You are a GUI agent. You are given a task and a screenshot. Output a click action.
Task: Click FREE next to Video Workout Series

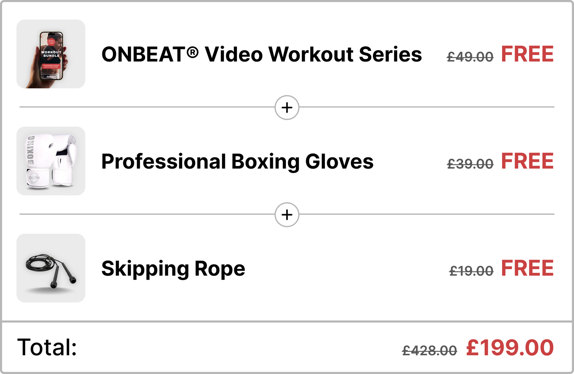pyautogui.click(x=527, y=54)
